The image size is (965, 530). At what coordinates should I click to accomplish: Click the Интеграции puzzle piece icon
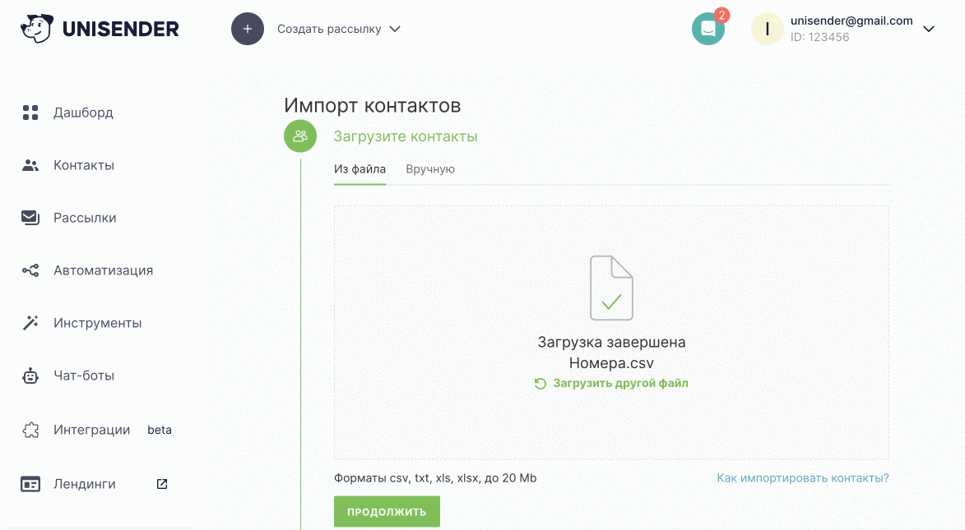30,430
